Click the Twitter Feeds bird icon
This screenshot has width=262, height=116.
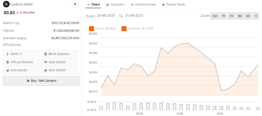point(163,5)
